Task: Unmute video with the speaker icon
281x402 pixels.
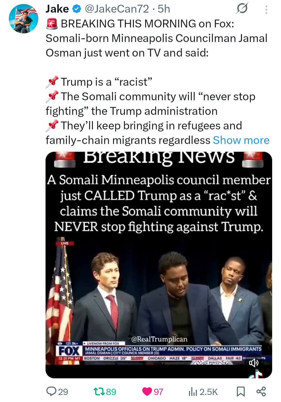Action: 254,363
